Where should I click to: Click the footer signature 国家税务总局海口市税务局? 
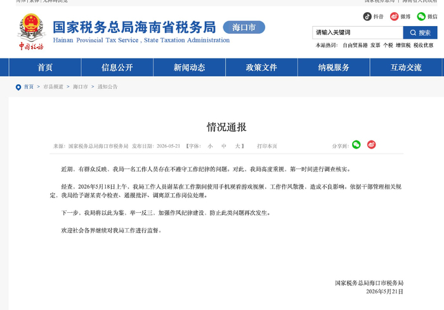[369, 283]
